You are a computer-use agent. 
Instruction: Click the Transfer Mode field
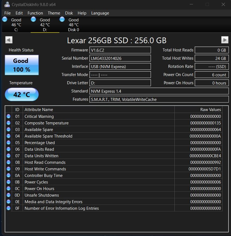point(120,75)
